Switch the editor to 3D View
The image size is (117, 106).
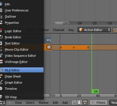coord(22,97)
